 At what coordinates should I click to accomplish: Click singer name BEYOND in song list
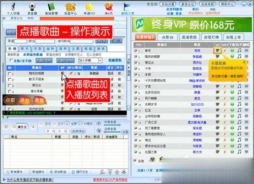pos(197,104)
